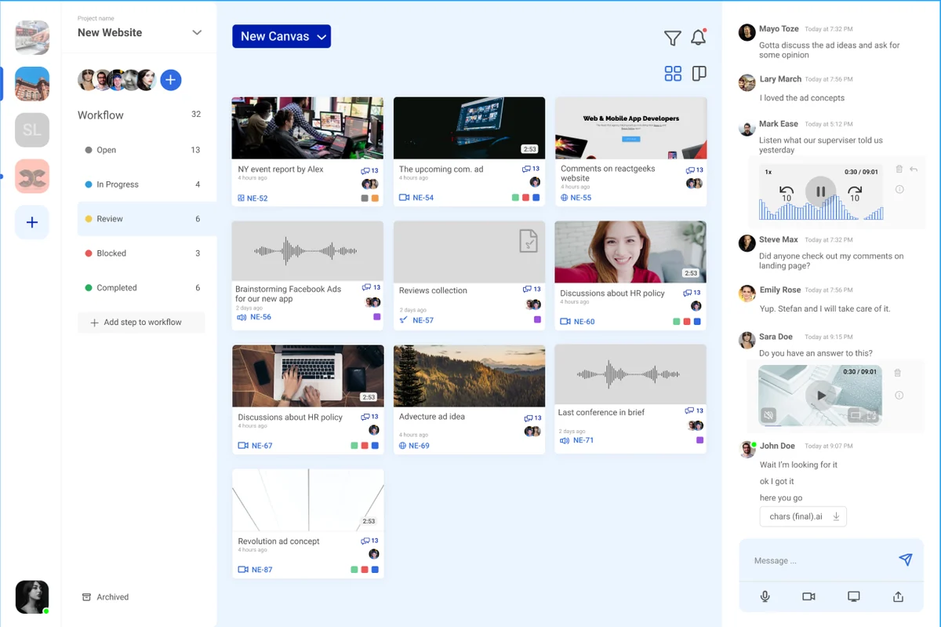Click the orange tag on NE-52 card
Screen dimensions: 941x627
pyautogui.click(x=376, y=199)
